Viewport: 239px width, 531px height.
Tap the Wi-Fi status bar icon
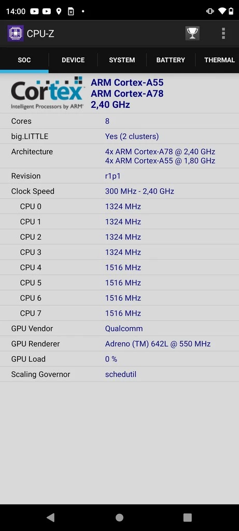[x=222, y=11]
